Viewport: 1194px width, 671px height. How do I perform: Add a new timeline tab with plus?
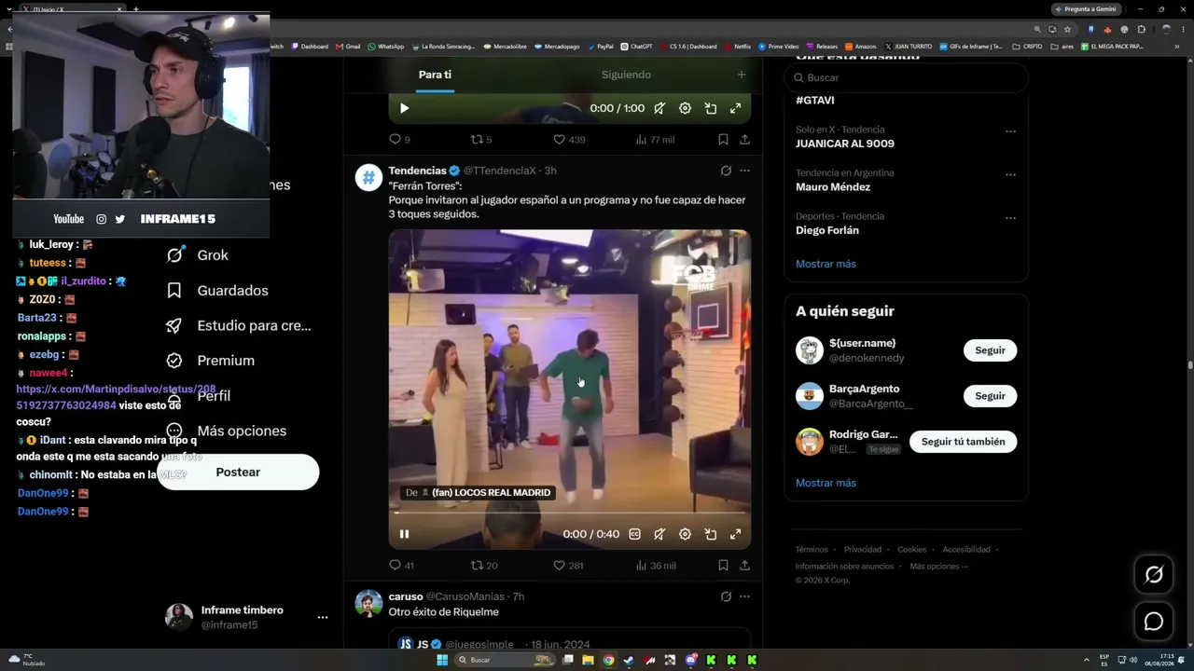coord(742,75)
